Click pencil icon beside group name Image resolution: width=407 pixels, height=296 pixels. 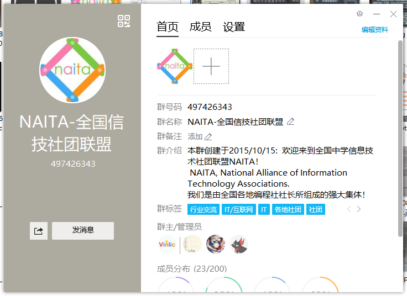[x=291, y=121]
